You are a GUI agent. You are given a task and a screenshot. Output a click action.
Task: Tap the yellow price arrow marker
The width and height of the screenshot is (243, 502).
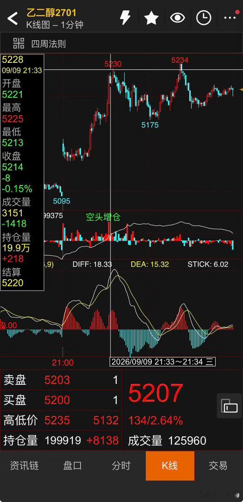(241, 90)
